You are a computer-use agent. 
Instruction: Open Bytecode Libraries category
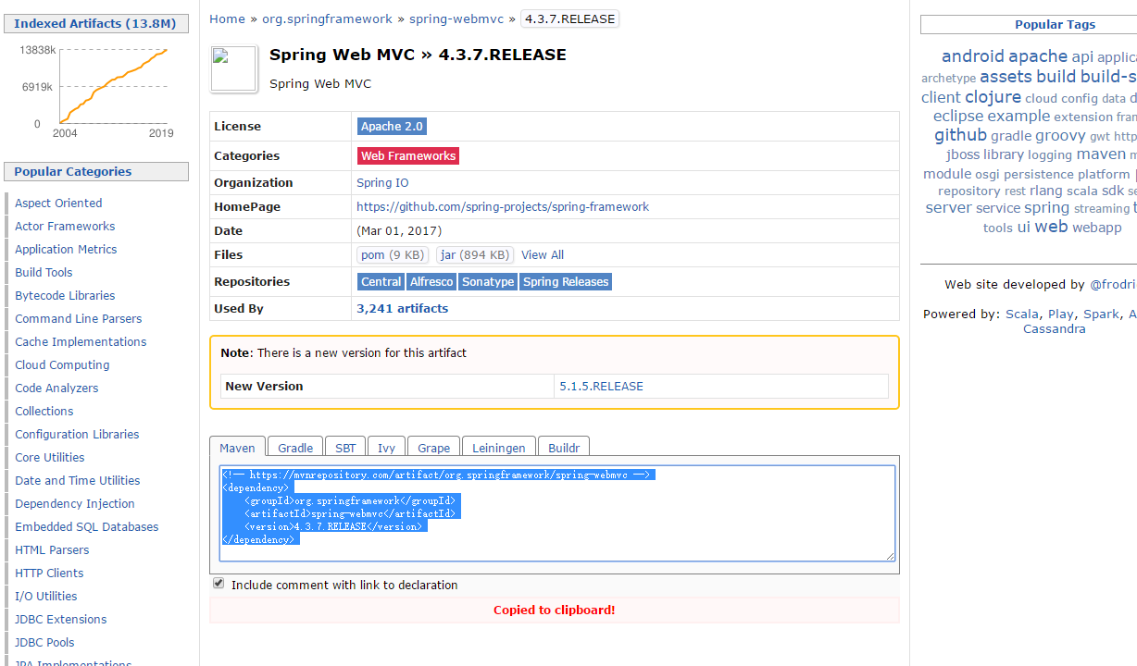(65, 296)
